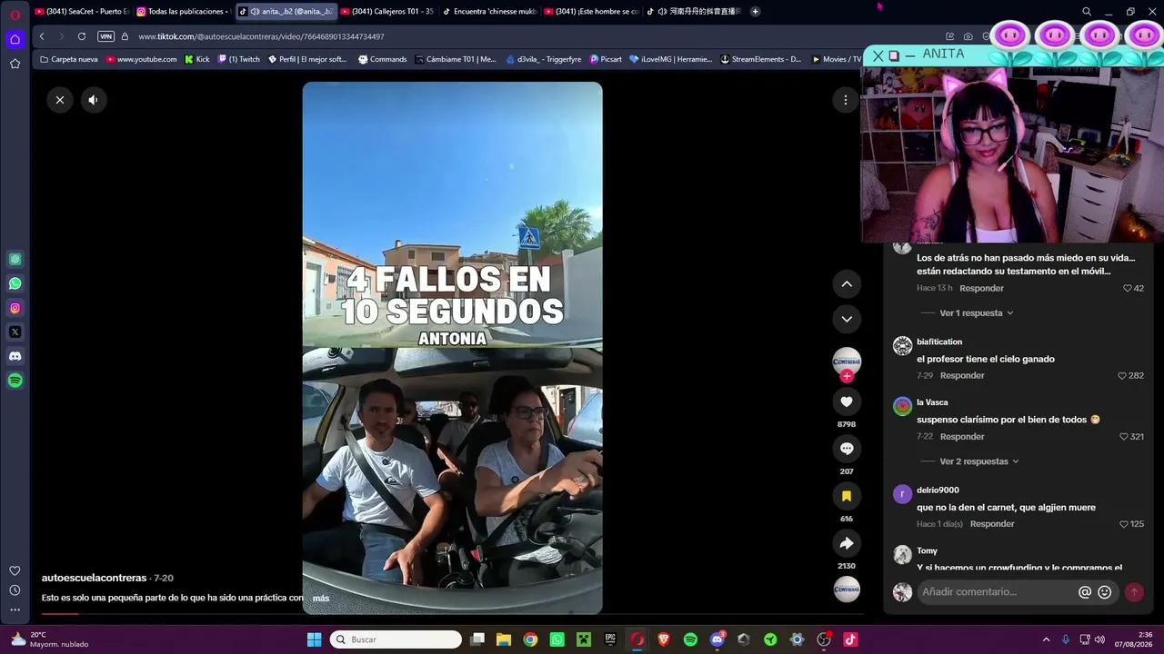Post the comment with the red arrow button
Screen dimensions: 1164x654
pos(1134,592)
